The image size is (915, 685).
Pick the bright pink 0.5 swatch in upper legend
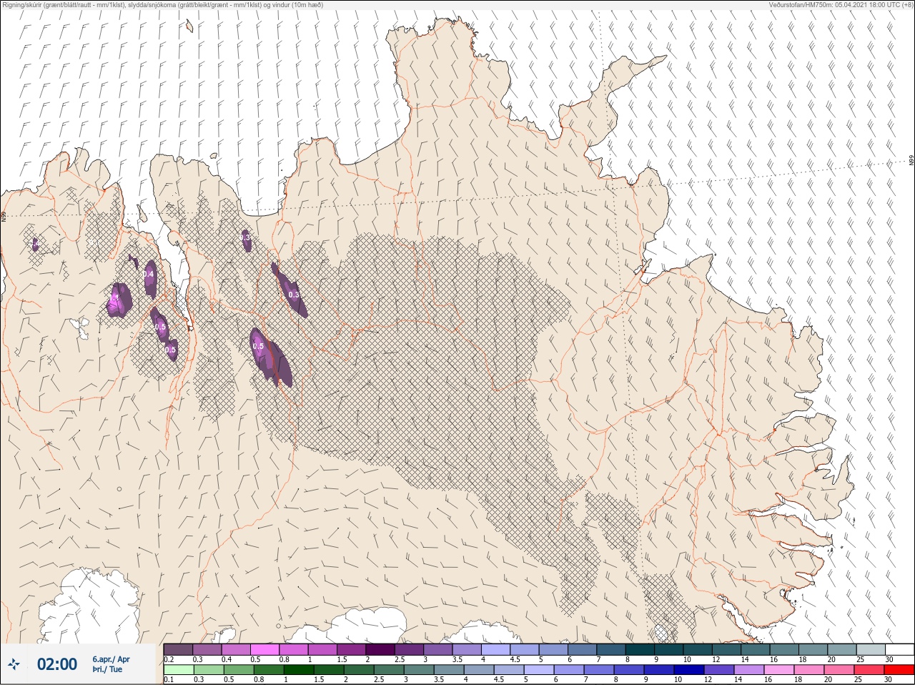click(264, 649)
